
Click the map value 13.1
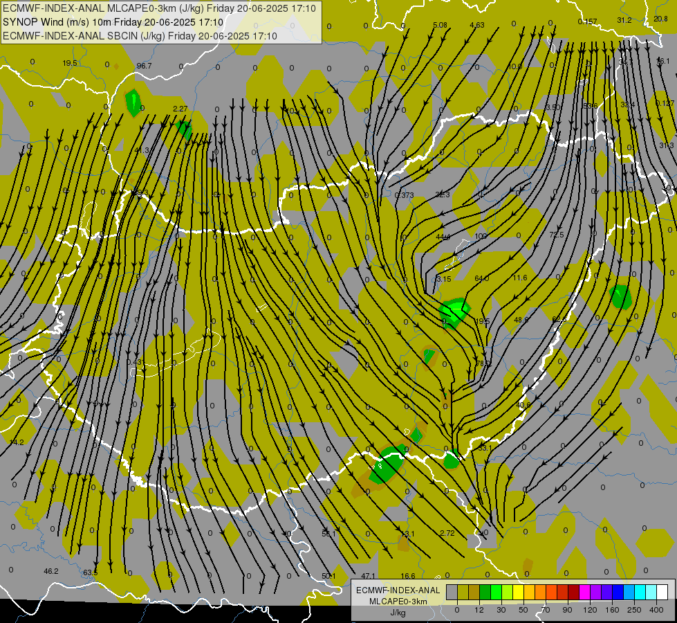coord(407,534)
